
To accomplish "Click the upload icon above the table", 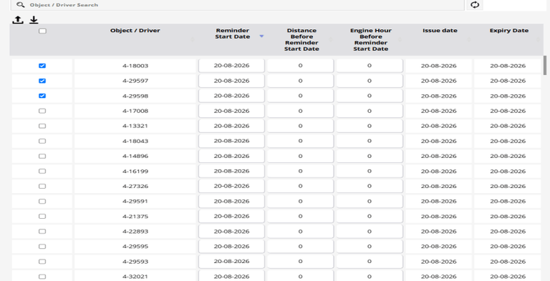I will (18, 20).
